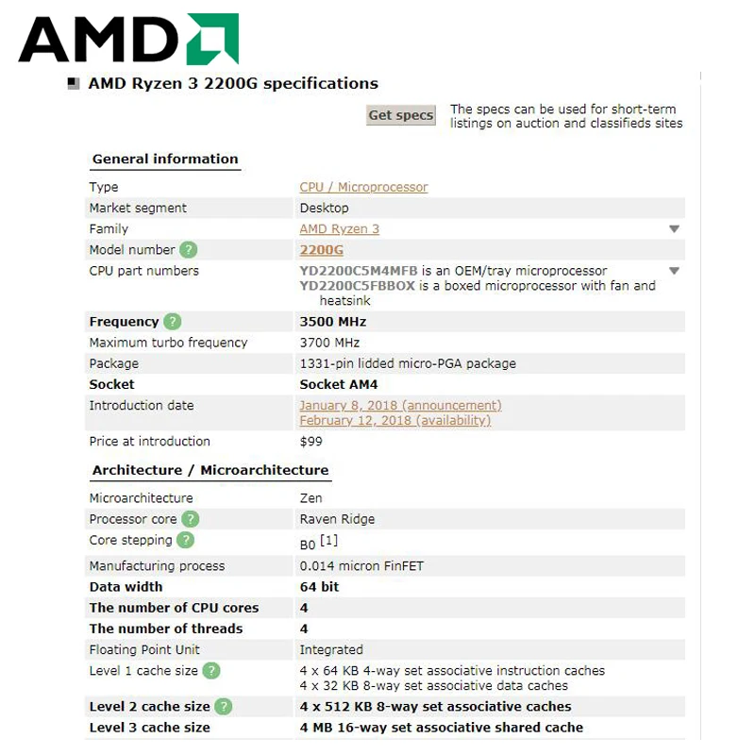Open the 2200G model number link

322,250
